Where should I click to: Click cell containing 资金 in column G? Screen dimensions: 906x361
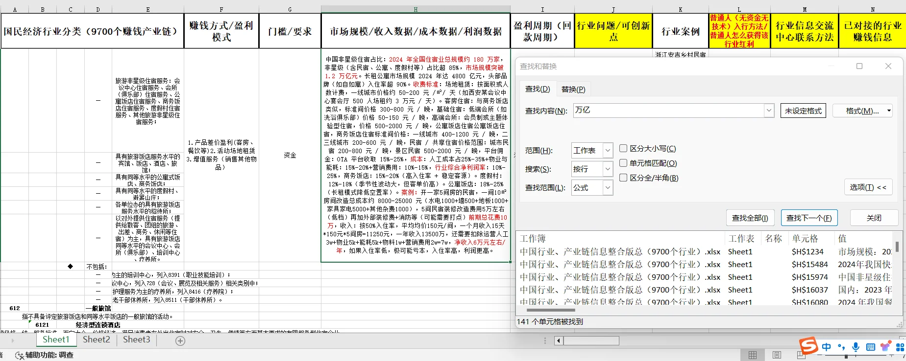pyautogui.click(x=290, y=155)
